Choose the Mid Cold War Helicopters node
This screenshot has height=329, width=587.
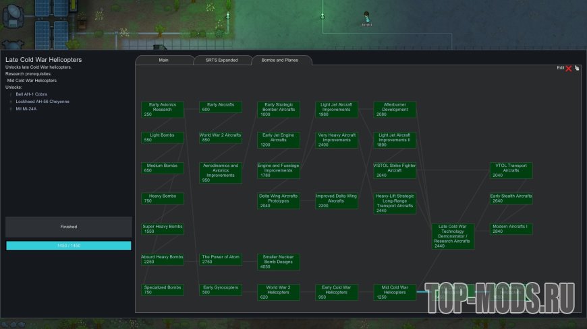395,292
